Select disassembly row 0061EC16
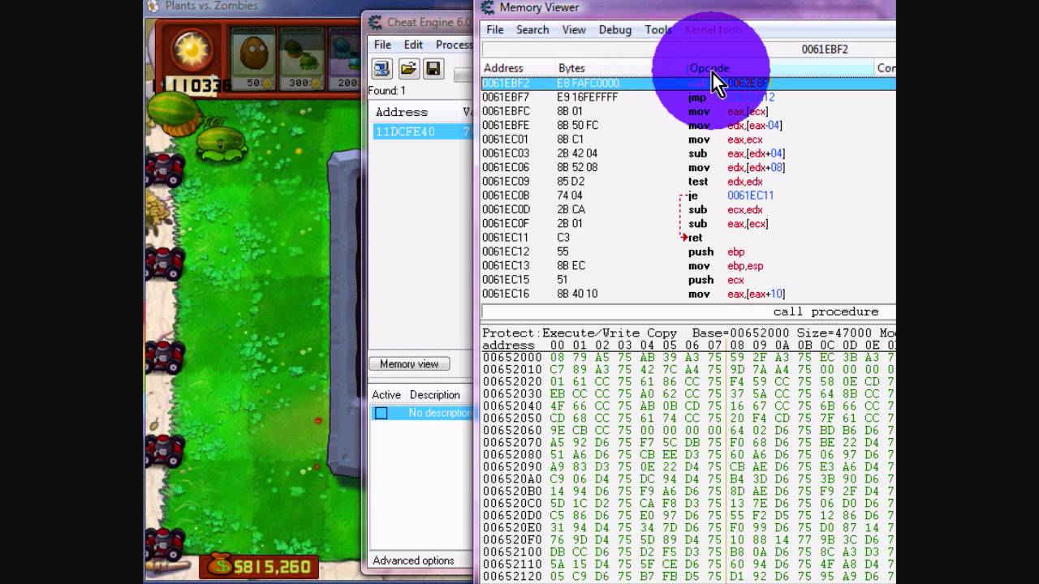 [x=688, y=294]
